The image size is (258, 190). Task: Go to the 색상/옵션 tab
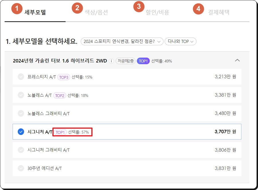[96, 12]
